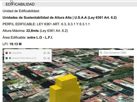The height and width of the screenshot is (102, 137).
Task: Click the Altura Máxima 22,8mts value
Action: (x=33, y=31)
